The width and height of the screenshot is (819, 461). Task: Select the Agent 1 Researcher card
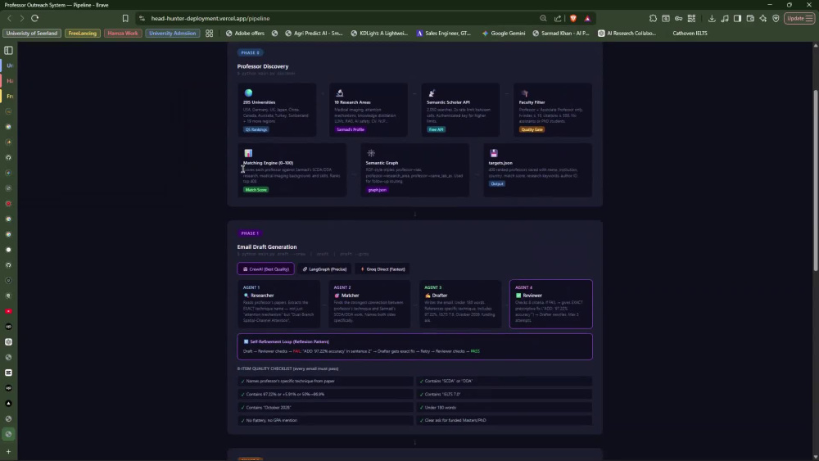click(278, 304)
